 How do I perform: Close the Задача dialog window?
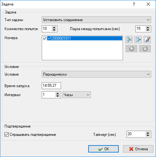tap(148, 4)
